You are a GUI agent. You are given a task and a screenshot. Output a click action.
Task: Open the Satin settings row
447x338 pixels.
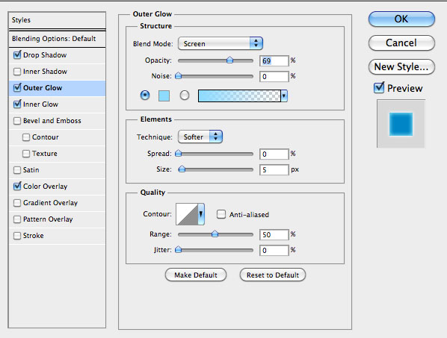58,170
